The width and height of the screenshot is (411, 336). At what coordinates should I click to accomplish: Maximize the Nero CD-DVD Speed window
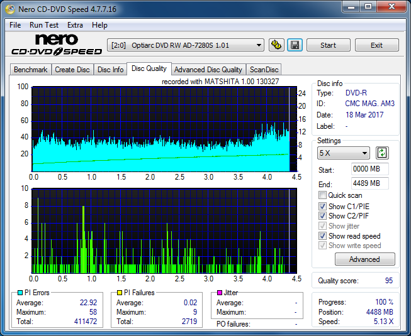(368, 7)
